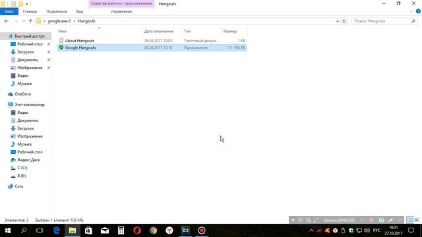Screen dimensions: 422x237
Task: Click the Google Hangouts green icon
Action: pyautogui.click(x=61, y=47)
